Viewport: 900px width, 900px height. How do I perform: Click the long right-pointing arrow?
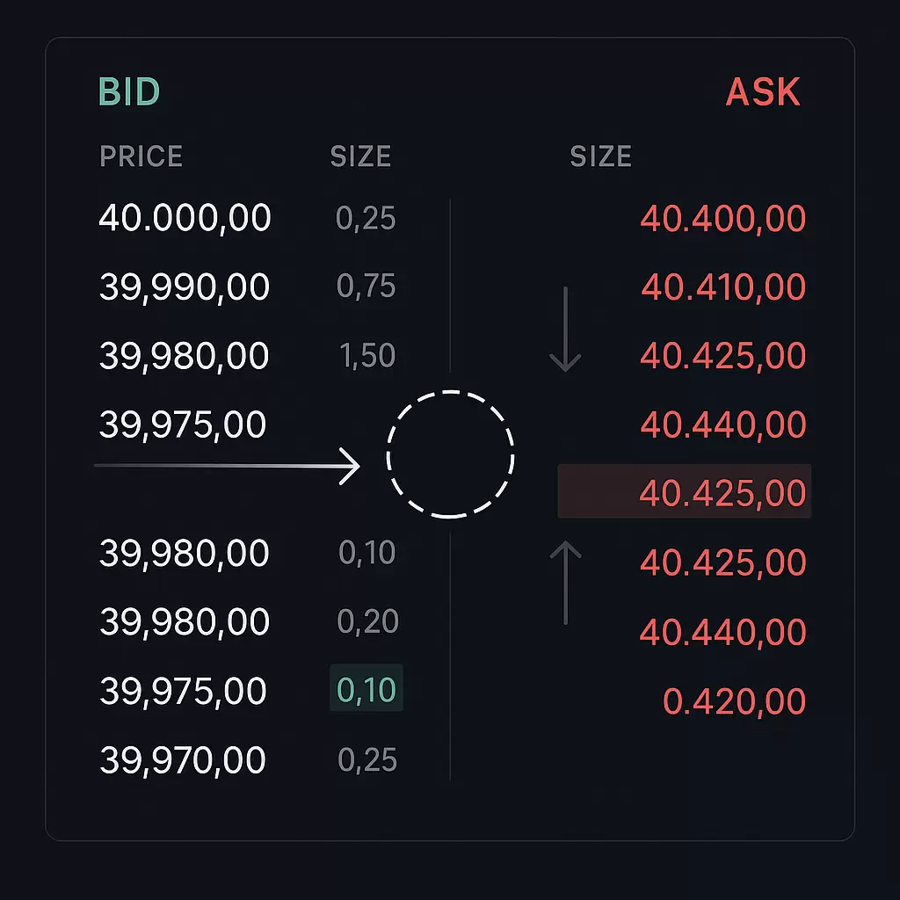click(x=227, y=466)
